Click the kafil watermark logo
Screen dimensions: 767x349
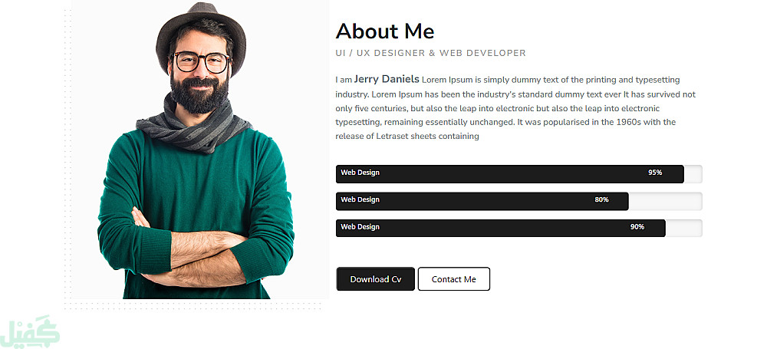31,332
